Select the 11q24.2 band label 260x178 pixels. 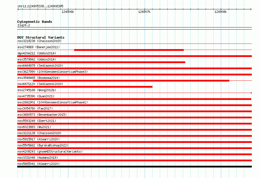[24, 25]
